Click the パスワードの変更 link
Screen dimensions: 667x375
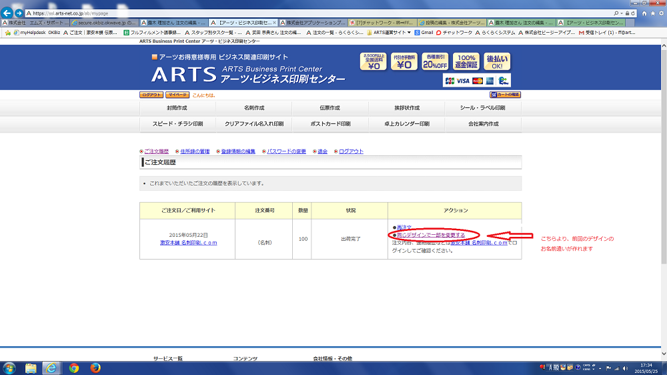[286, 151]
